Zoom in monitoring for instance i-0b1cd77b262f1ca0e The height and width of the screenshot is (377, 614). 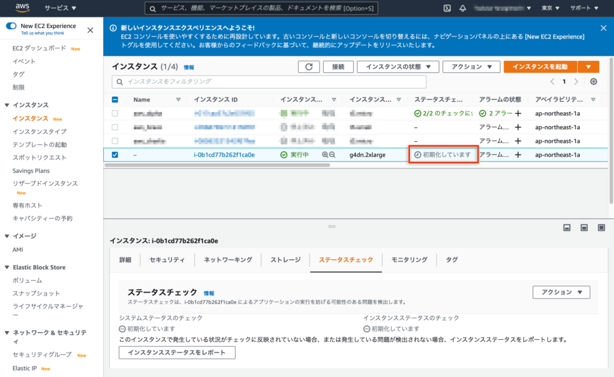[325, 155]
